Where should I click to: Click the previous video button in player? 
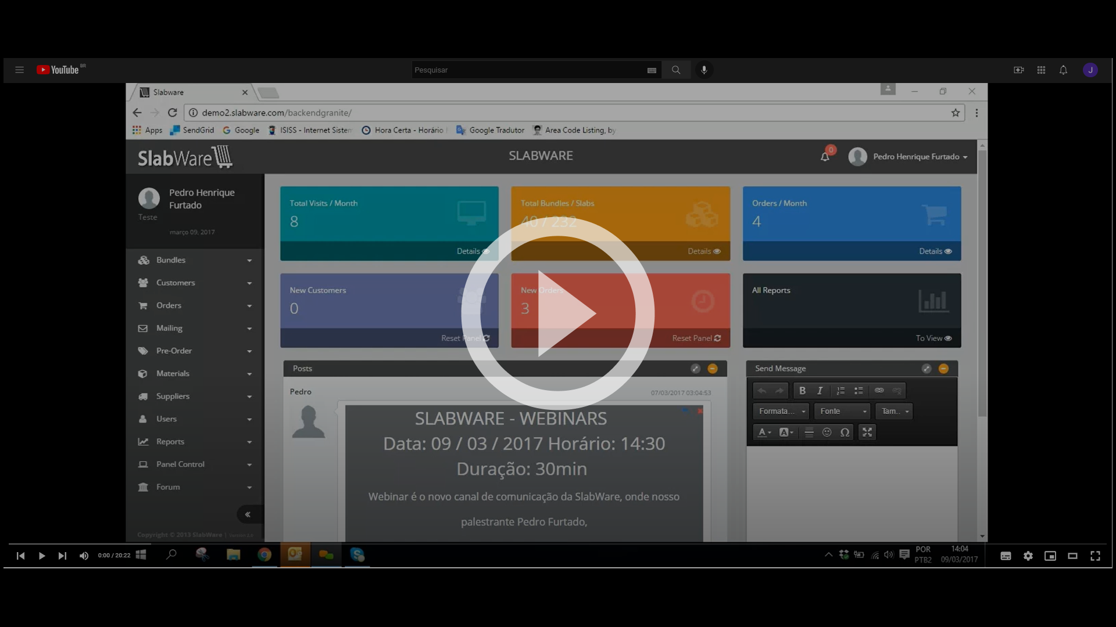(x=20, y=556)
